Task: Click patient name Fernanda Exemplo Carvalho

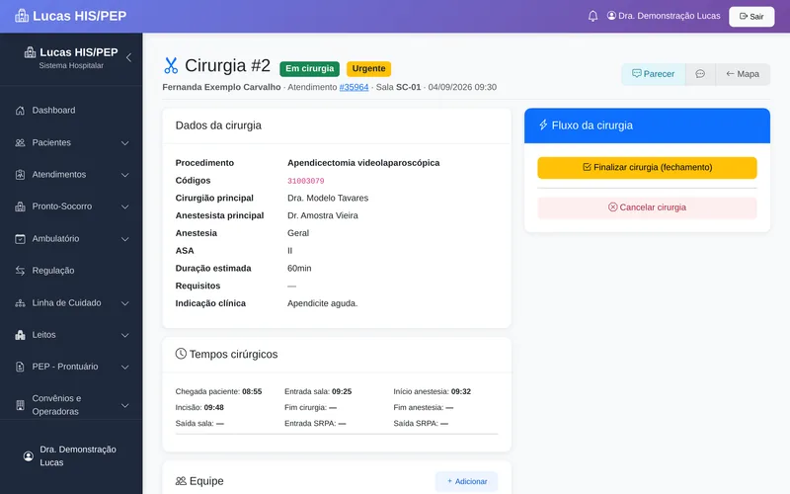Action: pos(221,87)
